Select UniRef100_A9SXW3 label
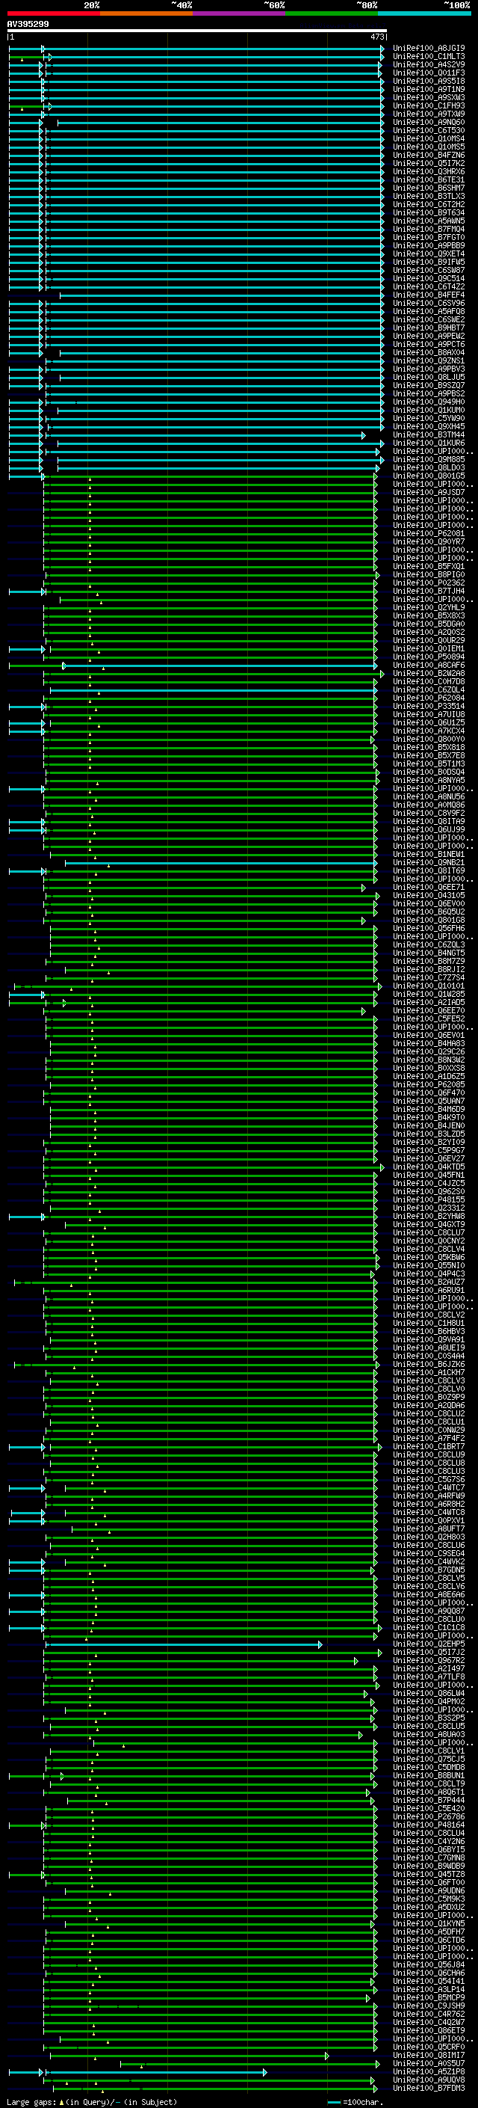 click(x=429, y=97)
